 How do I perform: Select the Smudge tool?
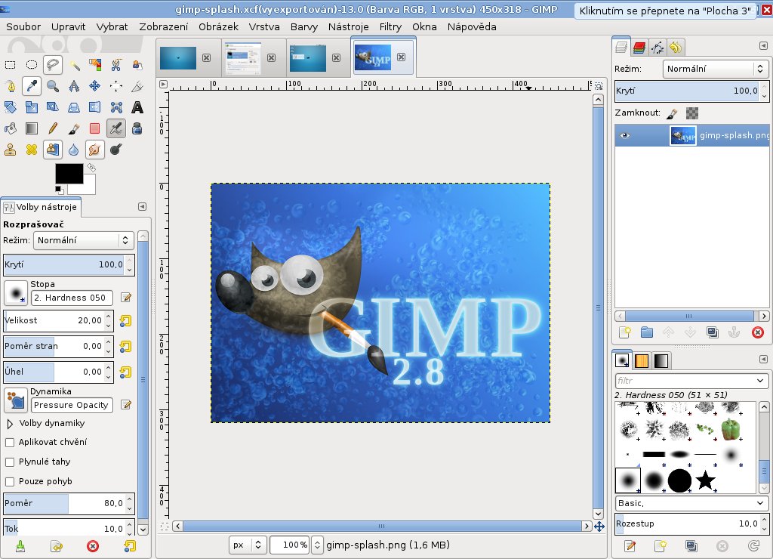pos(94,150)
